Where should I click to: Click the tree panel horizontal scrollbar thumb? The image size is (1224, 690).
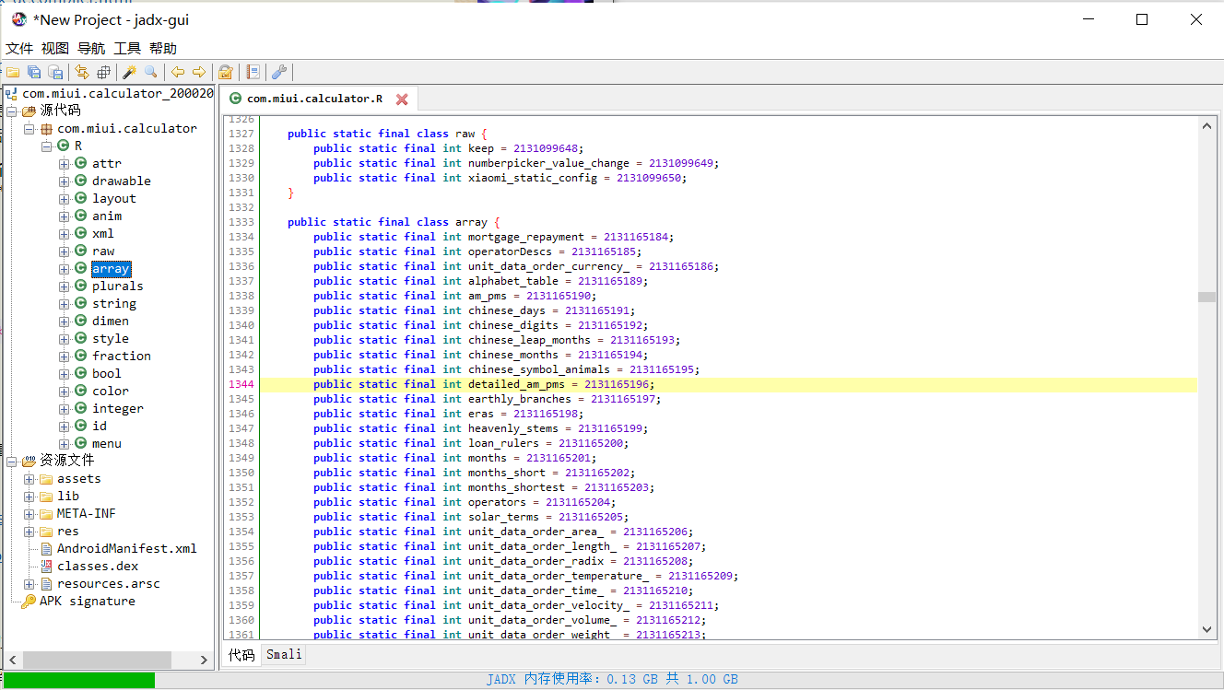point(98,660)
